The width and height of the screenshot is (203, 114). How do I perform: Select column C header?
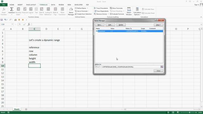[x=35, y=29]
